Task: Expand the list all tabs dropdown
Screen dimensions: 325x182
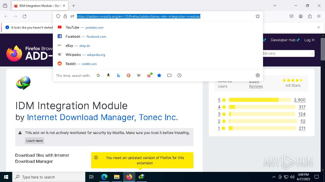Action: (275, 6)
